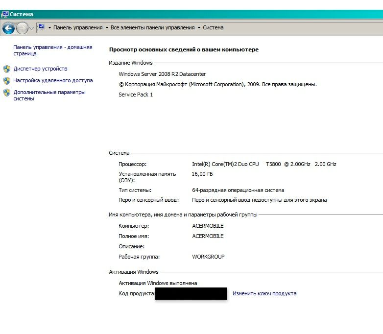Screen dimensions: 383x334
Task: Open Панель управления - домашняя страница link
Action: tap(53, 50)
